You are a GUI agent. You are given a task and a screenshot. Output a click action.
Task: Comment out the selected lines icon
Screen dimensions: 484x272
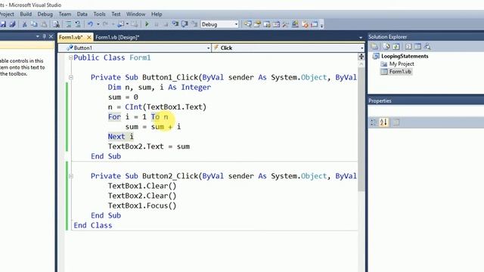(x=69, y=24)
